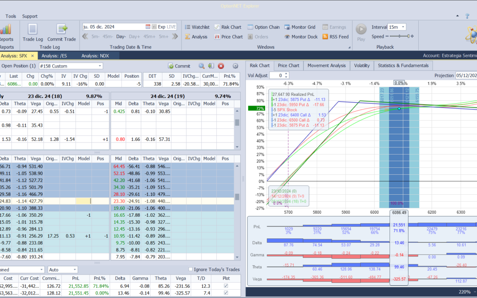Select the Volatility tab
This screenshot has width=477, height=298.
pyautogui.click(x=362, y=65)
